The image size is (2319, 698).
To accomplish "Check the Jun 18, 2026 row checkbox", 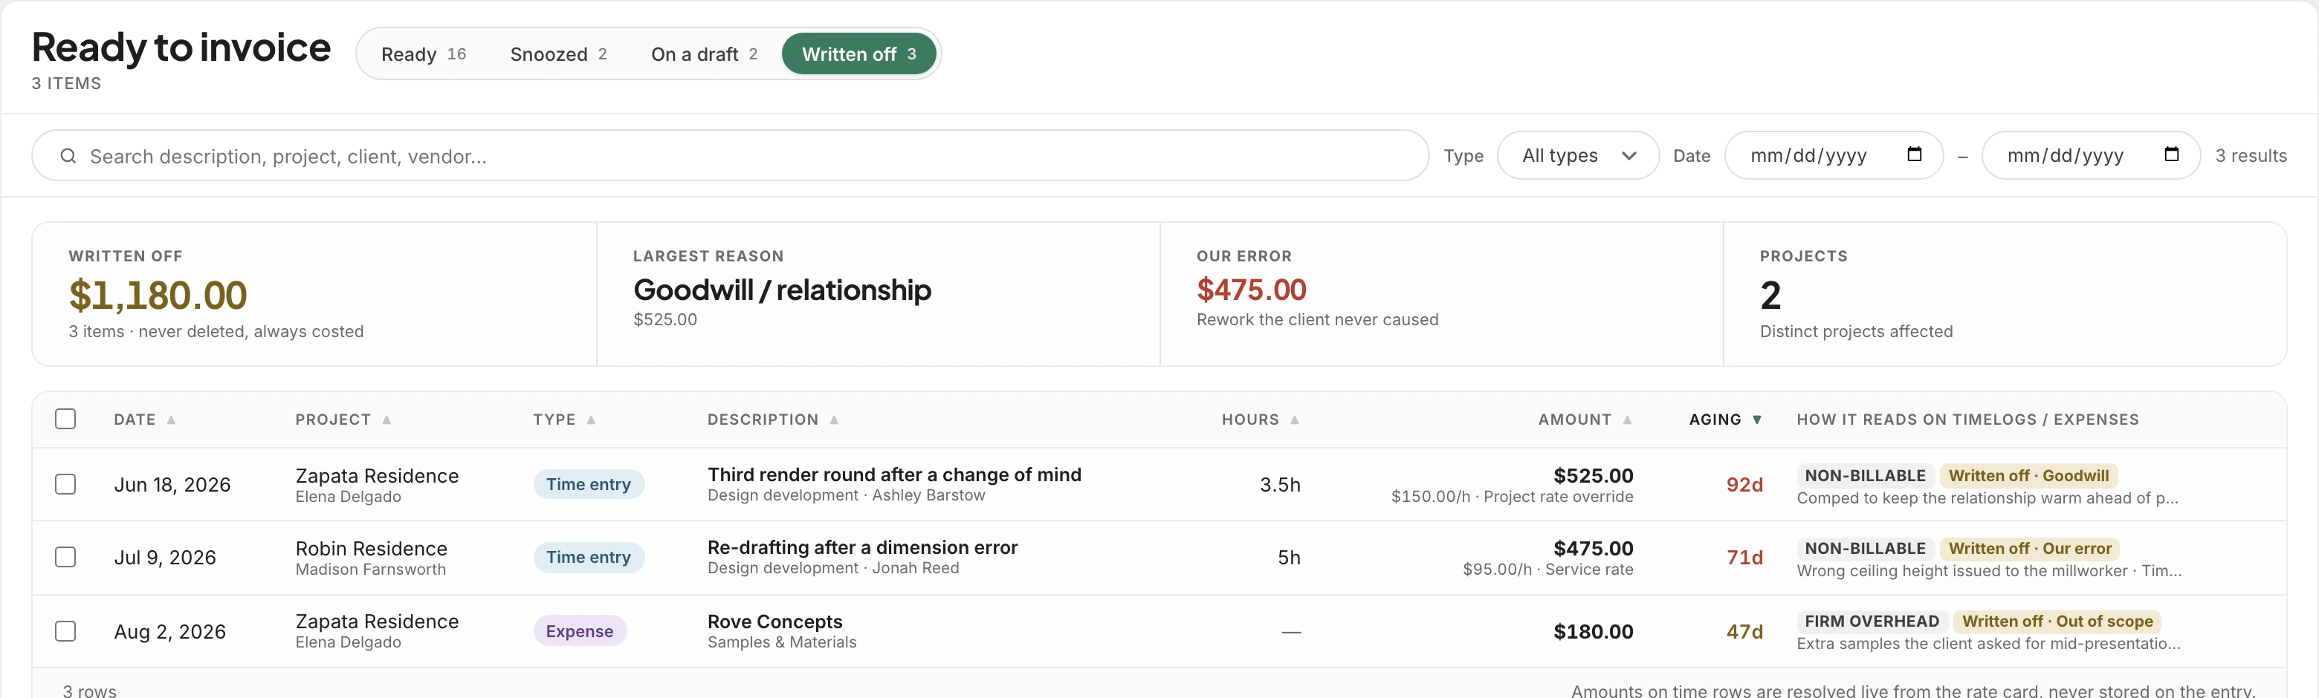I will [x=65, y=485].
